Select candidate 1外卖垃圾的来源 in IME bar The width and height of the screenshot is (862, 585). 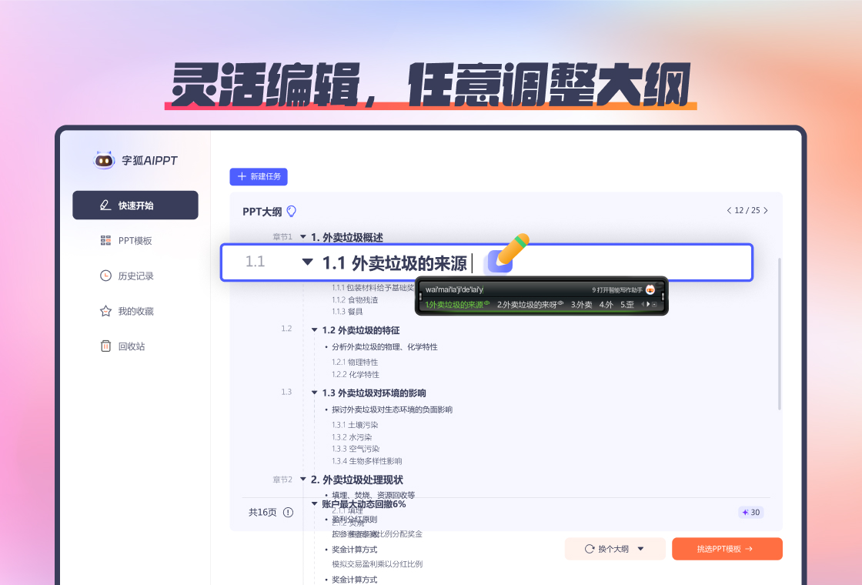click(457, 305)
